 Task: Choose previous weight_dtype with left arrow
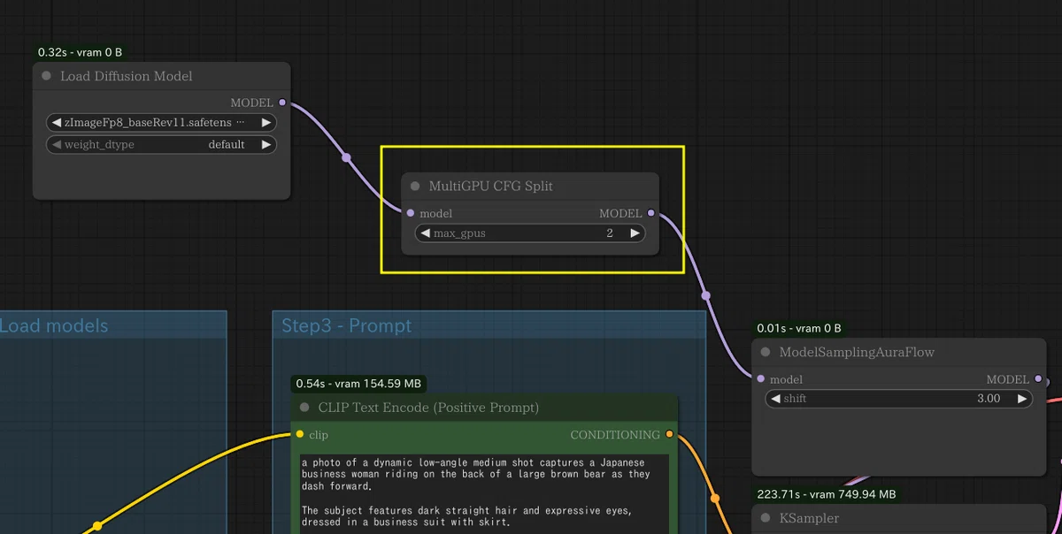pos(57,145)
